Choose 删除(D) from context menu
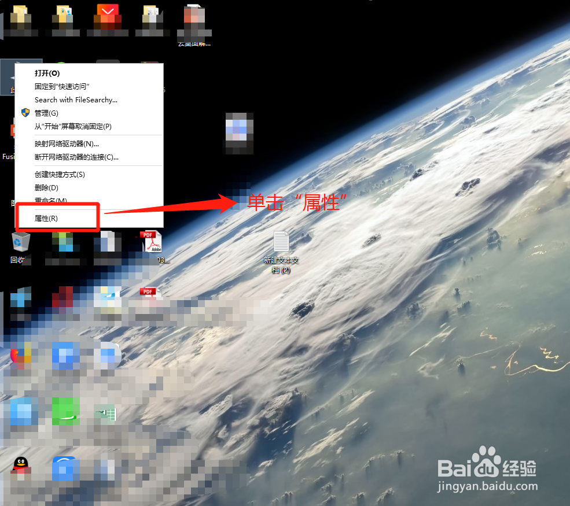The height and width of the screenshot is (506, 570). (89, 188)
